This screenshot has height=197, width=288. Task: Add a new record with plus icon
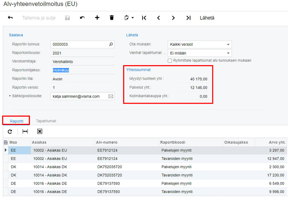(x=97, y=18)
